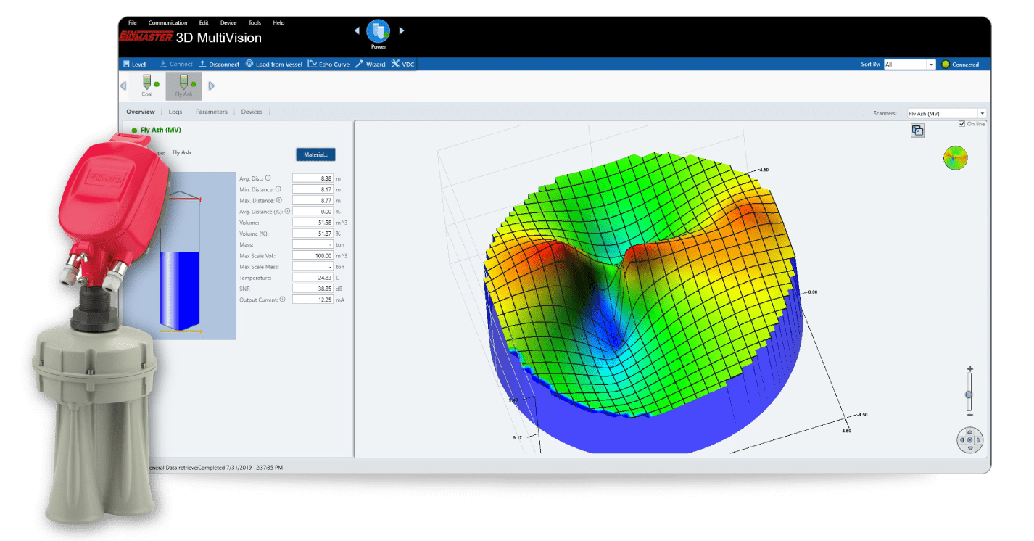Select the Fly Ash vessel
This screenshot has height=541, width=1034.
point(183,86)
